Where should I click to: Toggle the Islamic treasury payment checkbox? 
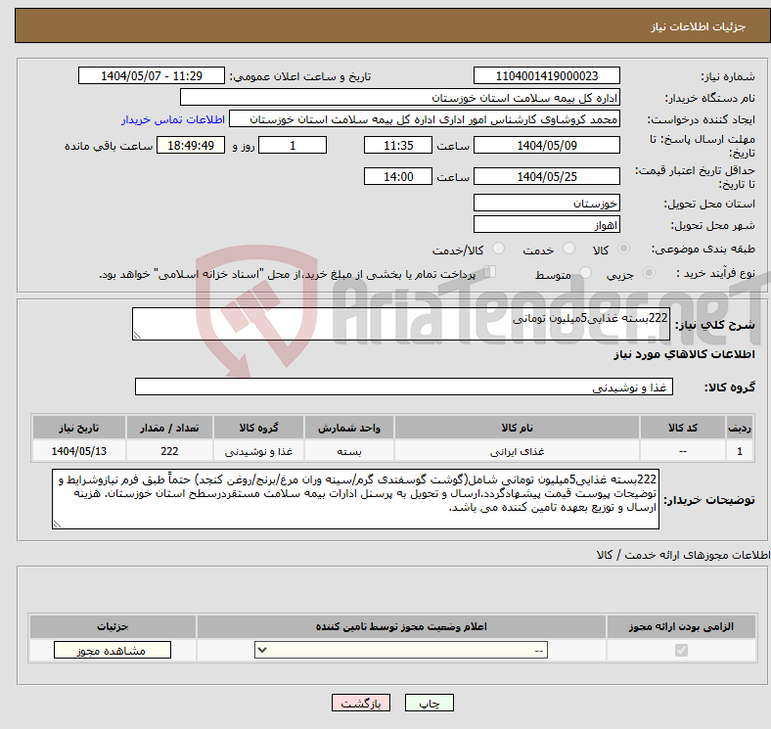[490, 272]
